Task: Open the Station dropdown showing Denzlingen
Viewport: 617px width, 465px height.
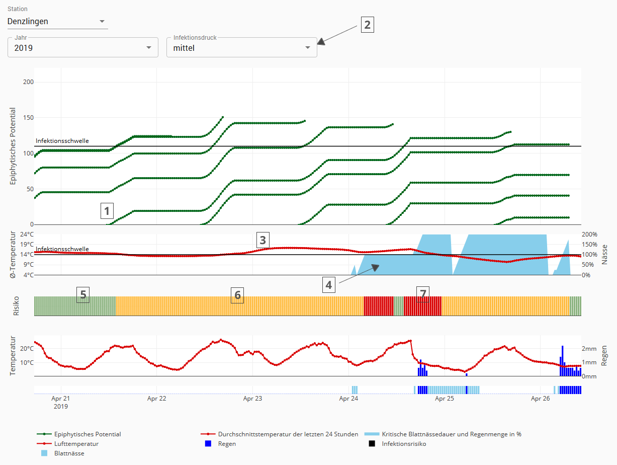Action: 57,21
